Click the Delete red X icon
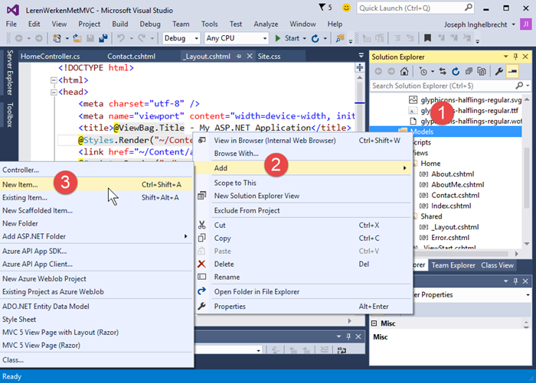 tap(201, 264)
